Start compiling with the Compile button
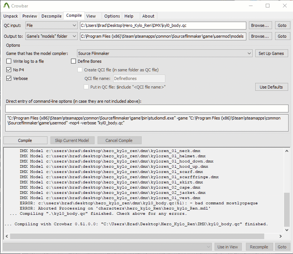 coord(25,140)
